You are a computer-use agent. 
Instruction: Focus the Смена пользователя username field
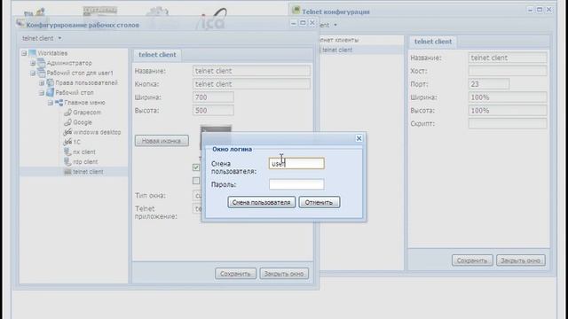tap(296, 163)
